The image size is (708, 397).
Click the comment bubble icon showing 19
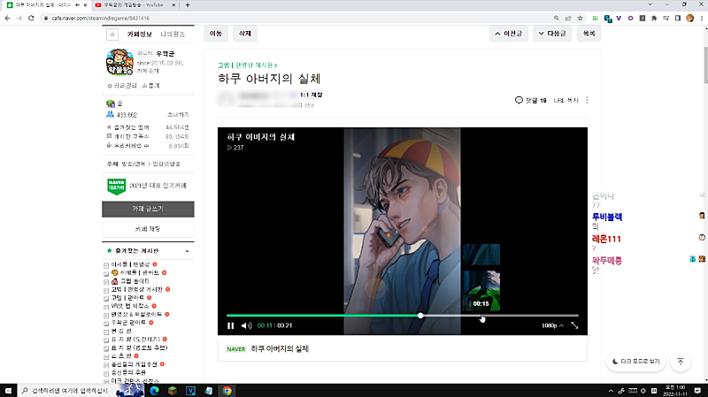(519, 100)
